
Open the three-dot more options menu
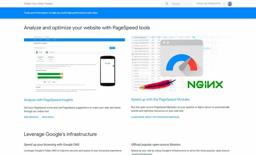pyautogui.click(x=224, y=4)
